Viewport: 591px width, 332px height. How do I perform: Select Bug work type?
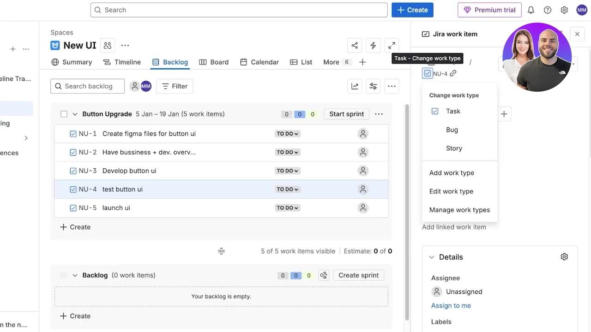tap(460, 130)
